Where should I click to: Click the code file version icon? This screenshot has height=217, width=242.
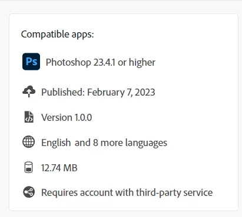coord(29,117)
